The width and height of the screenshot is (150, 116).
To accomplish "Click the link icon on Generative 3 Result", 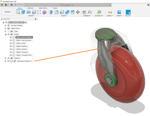I will point(14,61).
